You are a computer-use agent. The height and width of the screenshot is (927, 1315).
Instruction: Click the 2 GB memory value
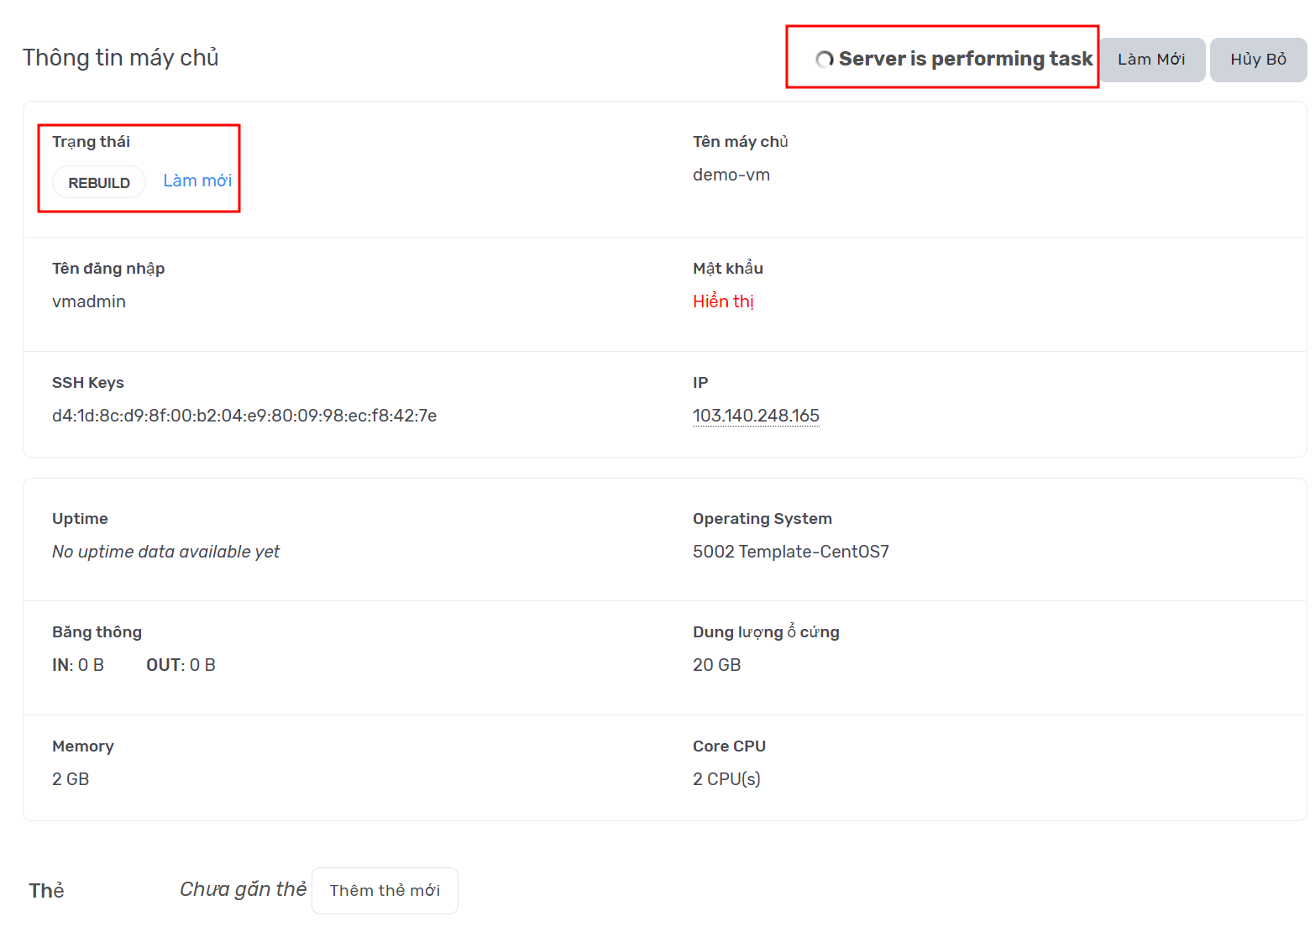(71, 779)
